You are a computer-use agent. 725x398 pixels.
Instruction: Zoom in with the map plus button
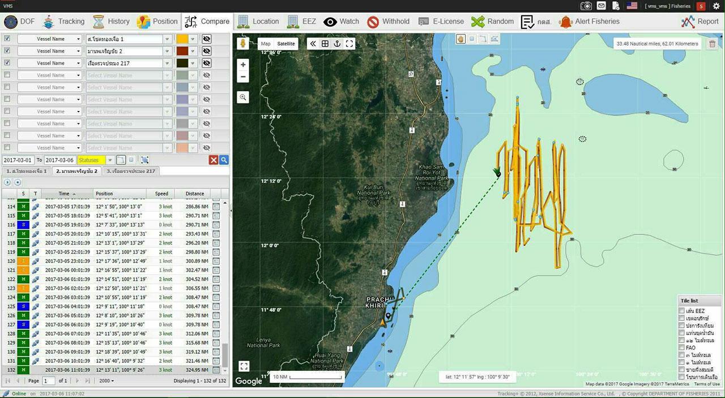click(243, 65)
